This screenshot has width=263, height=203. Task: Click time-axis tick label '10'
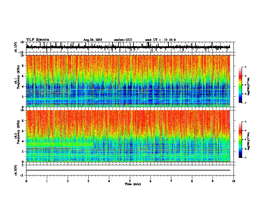click(233, 181)
